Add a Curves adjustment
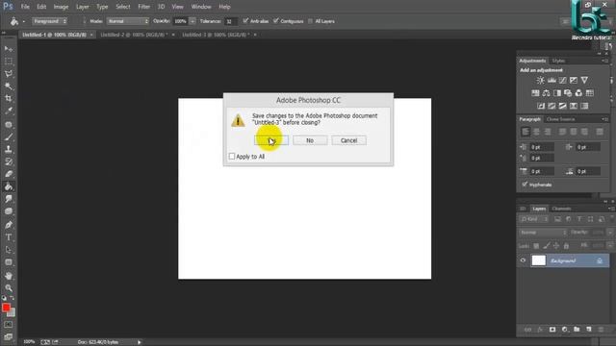The height and width of the screenshot is (346, 616). pyautogui.click(x=562, y=80)
